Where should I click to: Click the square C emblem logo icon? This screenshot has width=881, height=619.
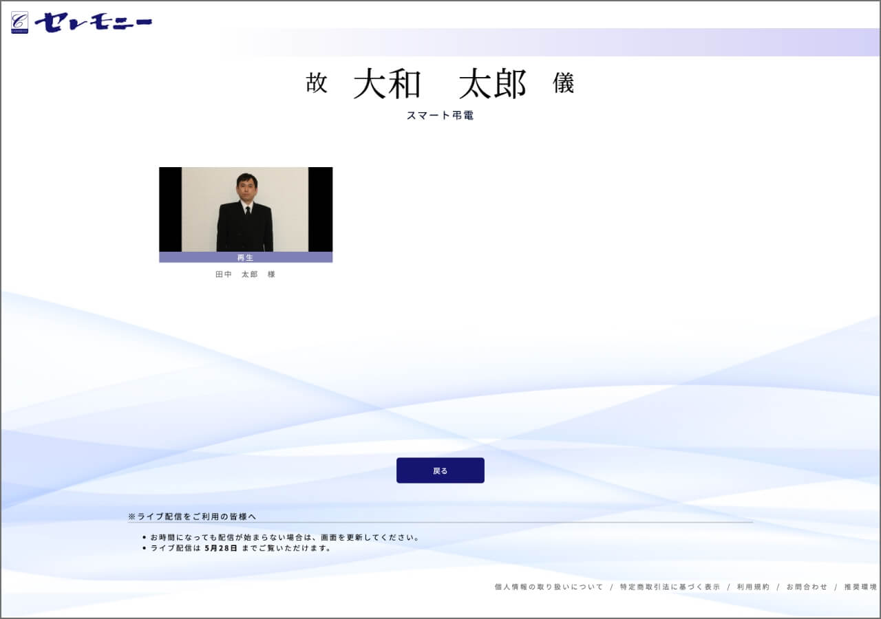tap(19, 23)
